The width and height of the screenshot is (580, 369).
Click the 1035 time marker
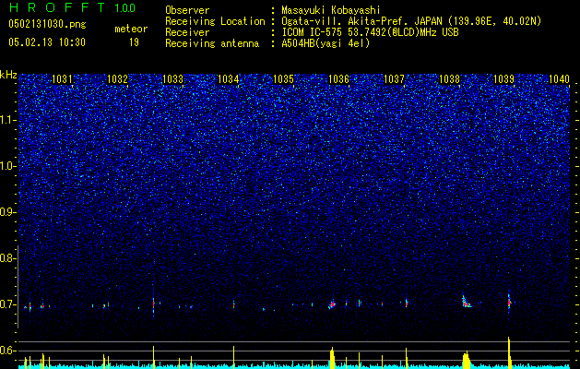tap(283, 78)
